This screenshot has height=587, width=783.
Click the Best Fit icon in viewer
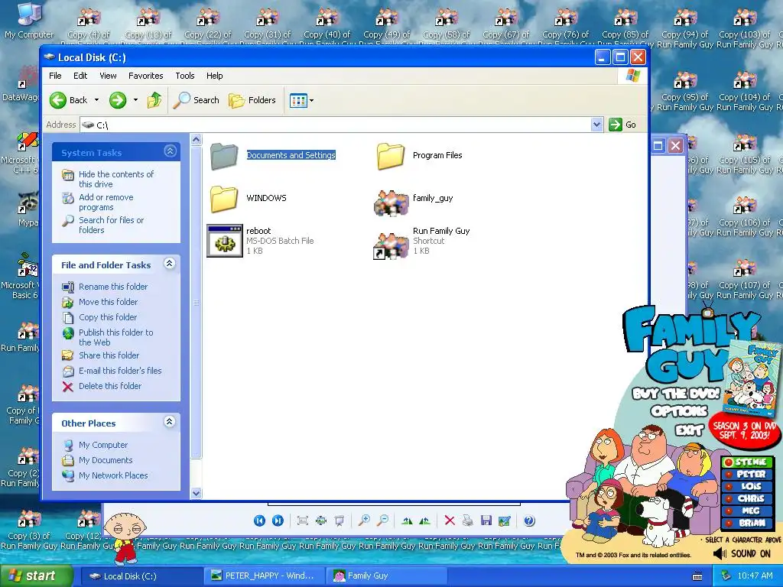click(x=302, y=521)
